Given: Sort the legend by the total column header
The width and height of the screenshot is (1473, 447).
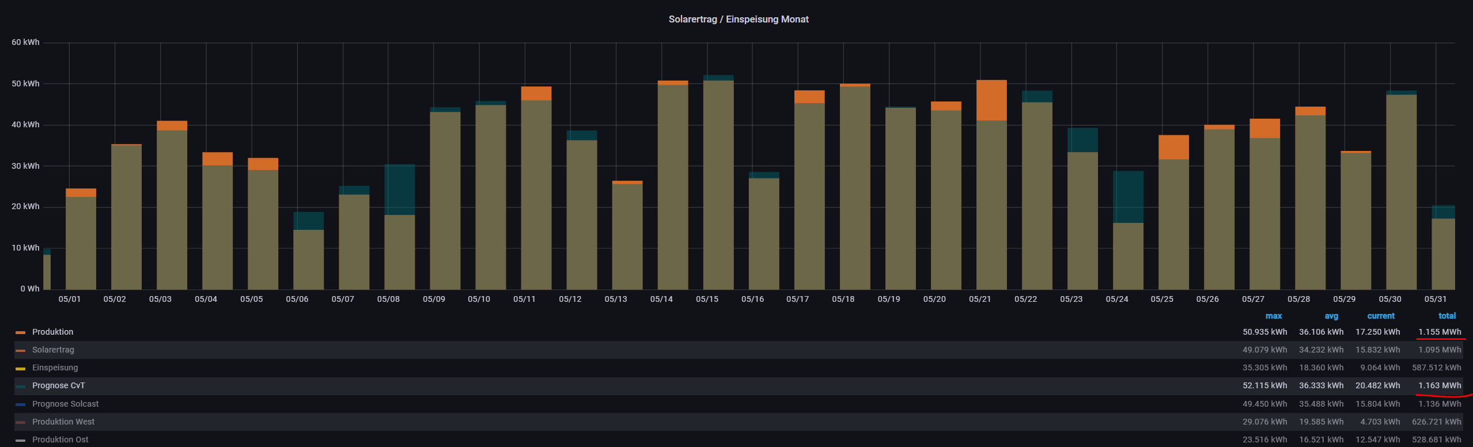Looking at the screenshot, I should pyautogui.click(x=1447, y=316).
